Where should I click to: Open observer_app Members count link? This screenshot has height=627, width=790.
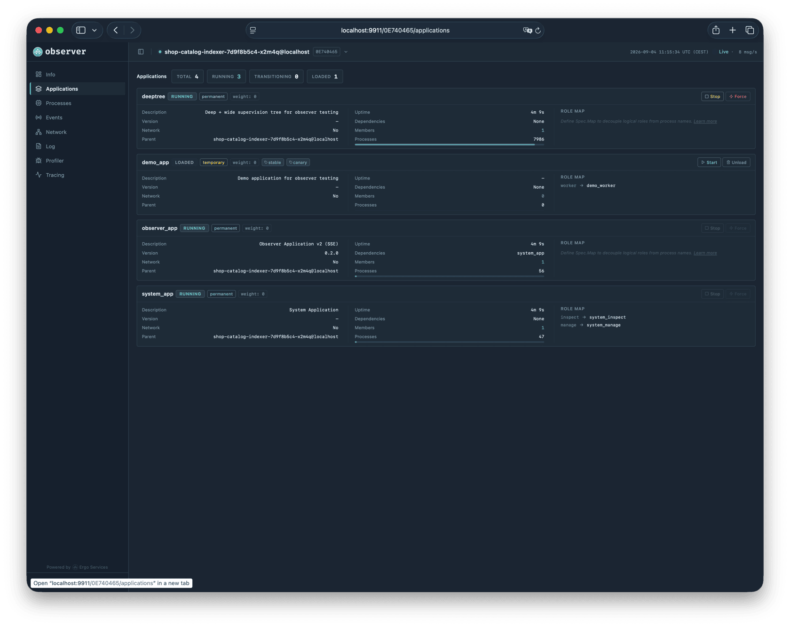point(542,262)
